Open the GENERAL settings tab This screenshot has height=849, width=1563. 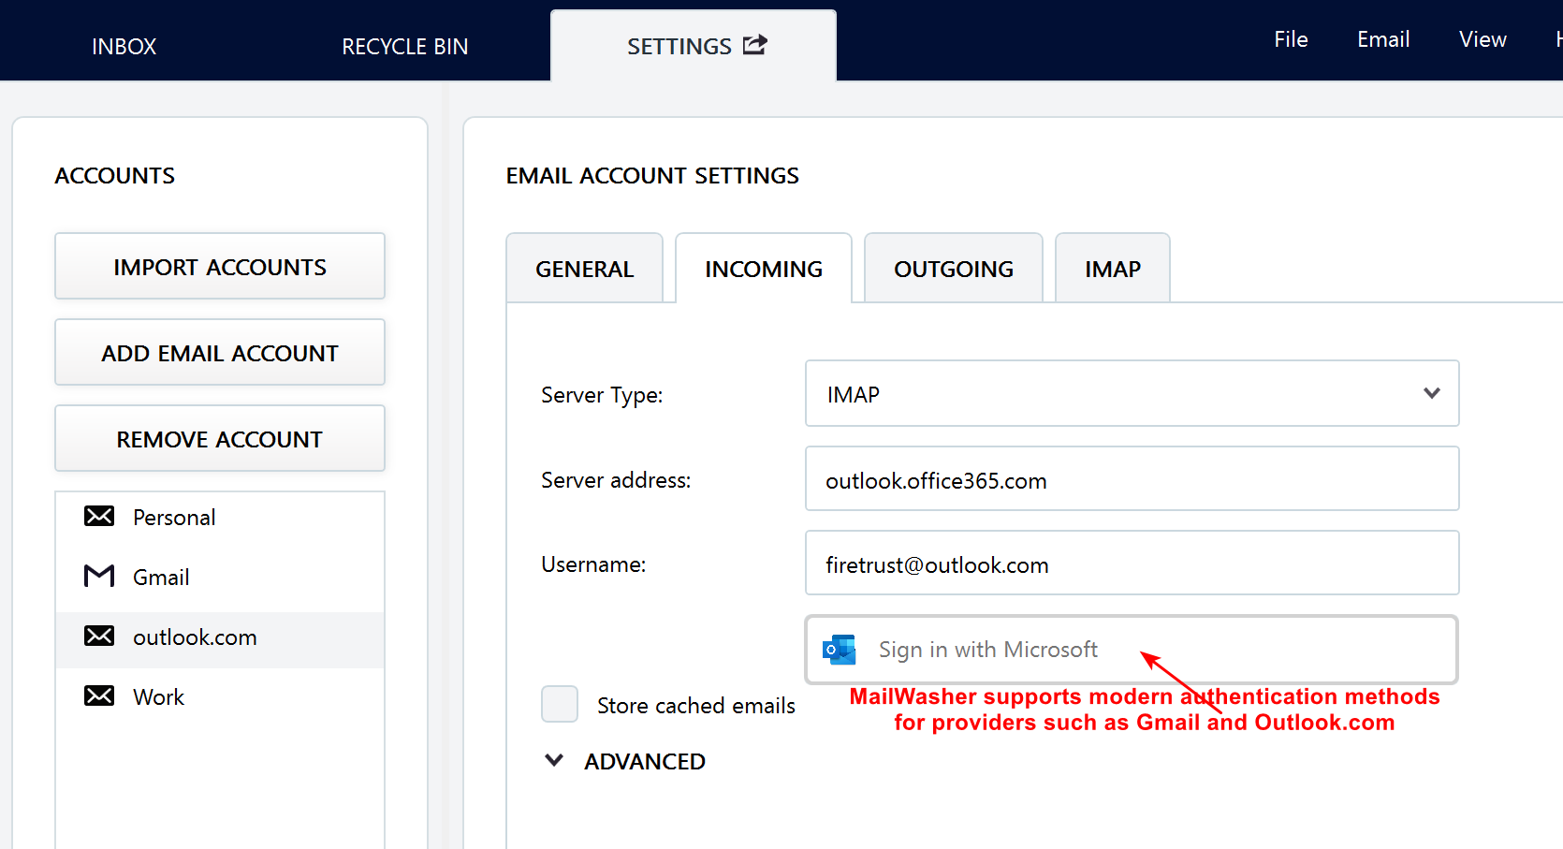click(584, 268)
